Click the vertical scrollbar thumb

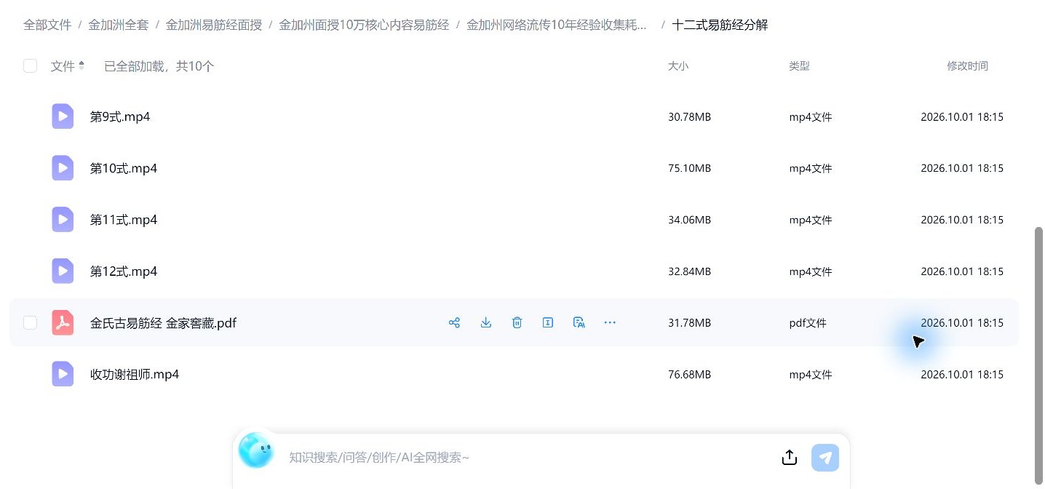tap(1039, 356)
